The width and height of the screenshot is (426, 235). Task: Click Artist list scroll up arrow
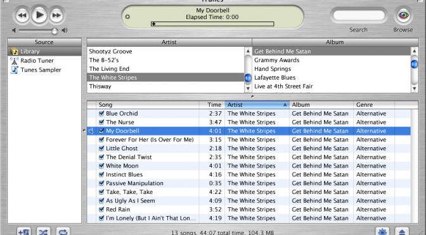[x=248, y=51]
